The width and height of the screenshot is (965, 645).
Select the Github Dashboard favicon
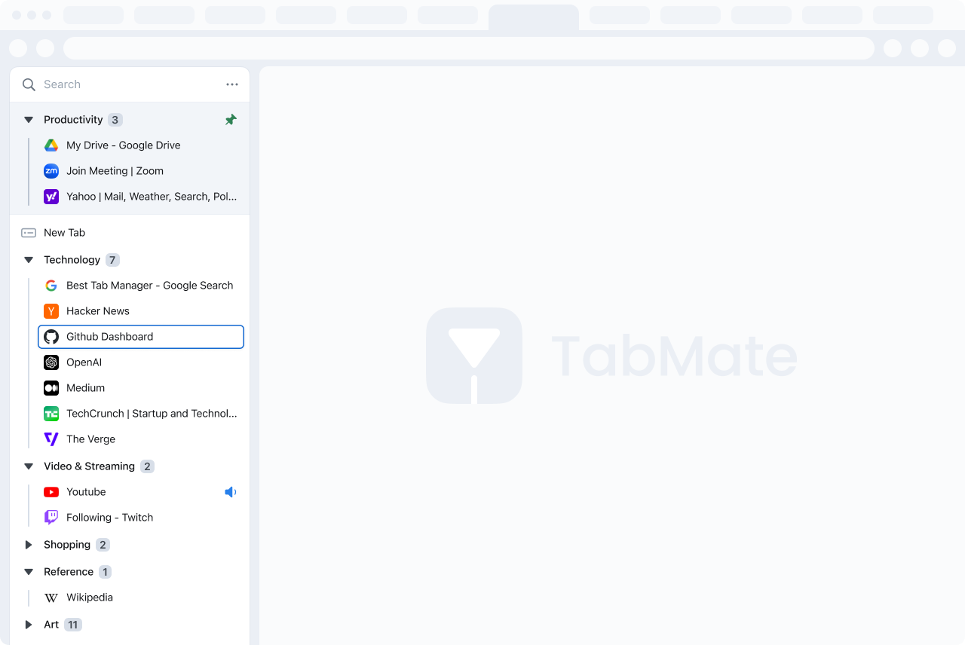(x=51, y=337)
